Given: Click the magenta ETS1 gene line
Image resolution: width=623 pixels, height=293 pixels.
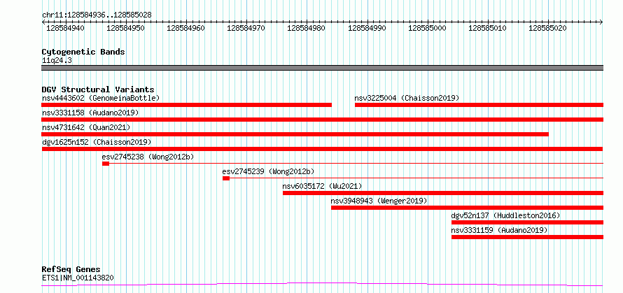Looking at the screenshot, I should 323,285.
